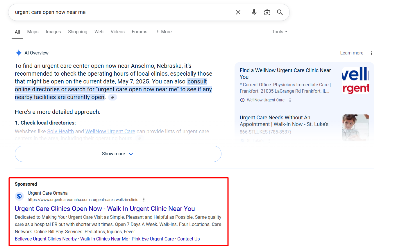The width and height of the screenshot is (397, 248).
Task: Open 'Urgent Care Clinics Open Now' ad headline
Action: click(x=105, y=209)
